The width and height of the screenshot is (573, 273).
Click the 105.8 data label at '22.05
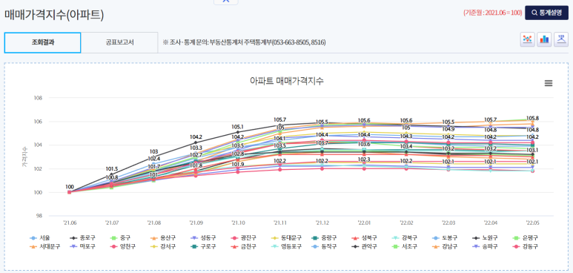[x=532, y=119]
